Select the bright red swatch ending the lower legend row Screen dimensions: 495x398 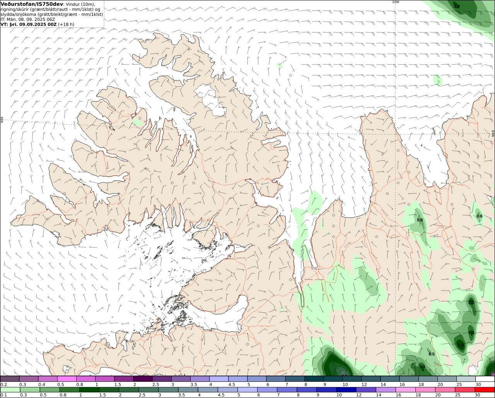click(x=485, y=389)
